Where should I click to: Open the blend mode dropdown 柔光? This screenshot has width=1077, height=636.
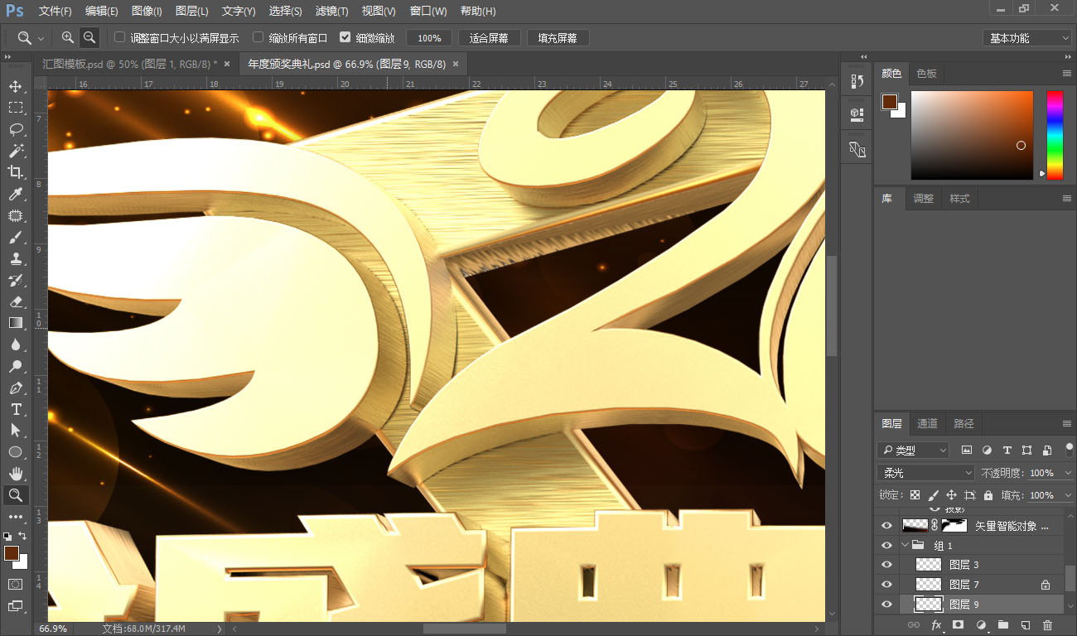pos(926,473)
